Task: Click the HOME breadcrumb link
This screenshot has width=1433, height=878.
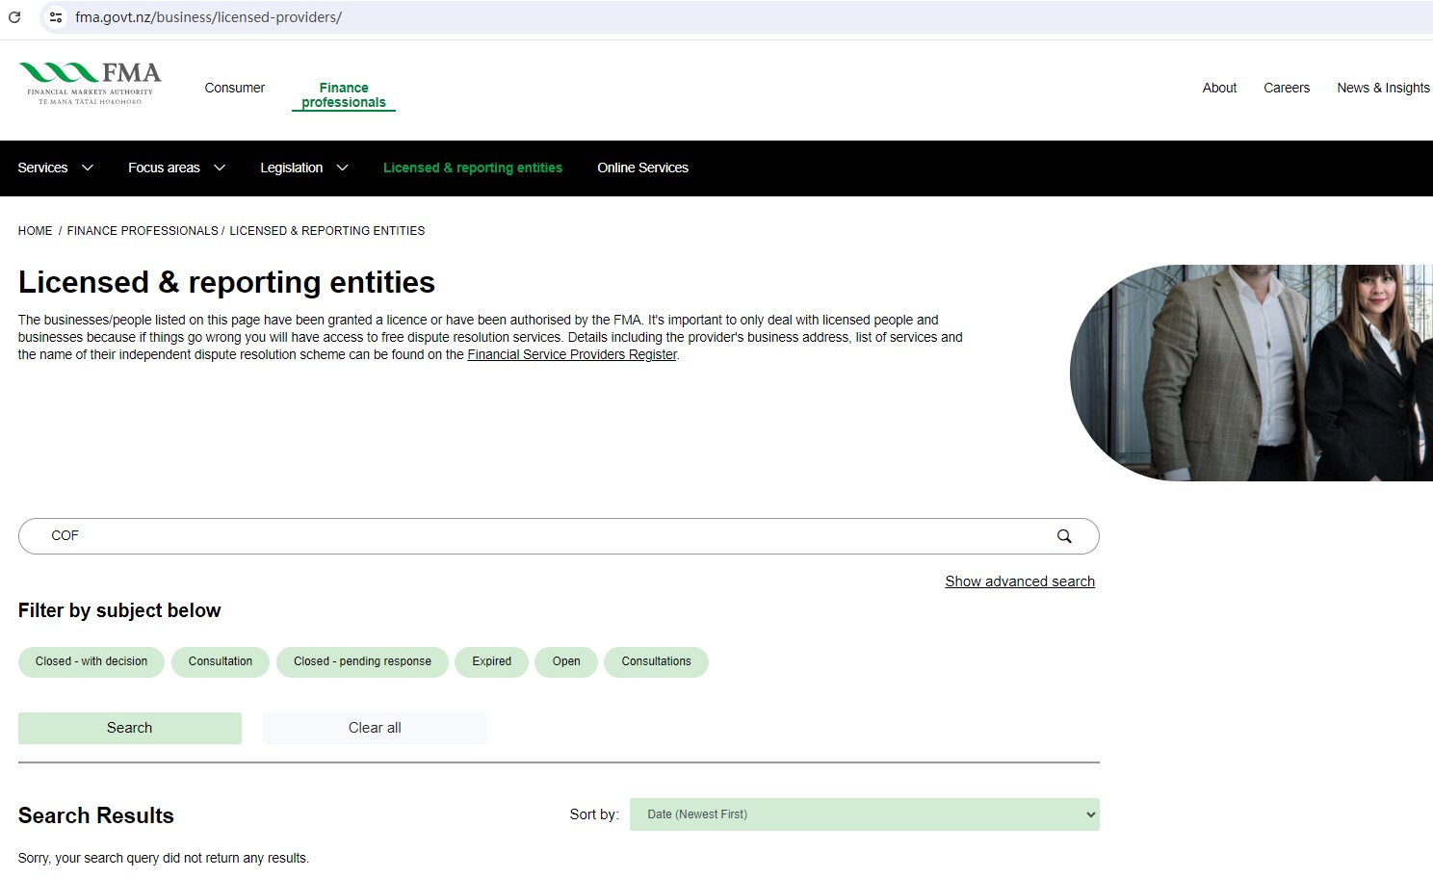Action: (36, 231)
